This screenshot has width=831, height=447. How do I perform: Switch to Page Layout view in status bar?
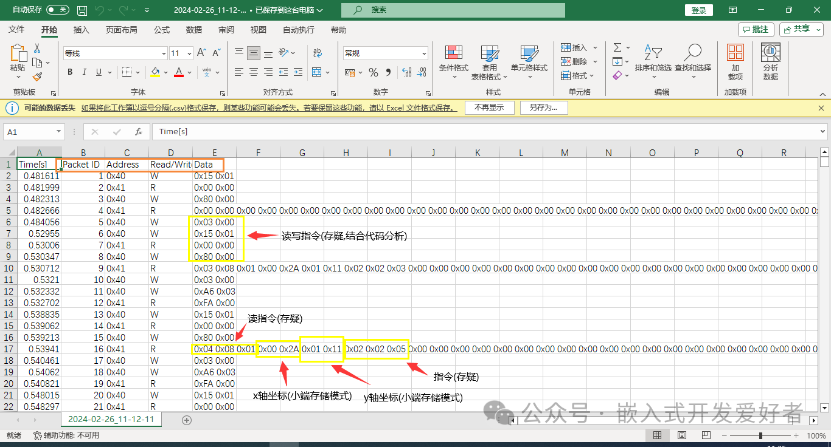pyautogui.click(x=681, y=435)
